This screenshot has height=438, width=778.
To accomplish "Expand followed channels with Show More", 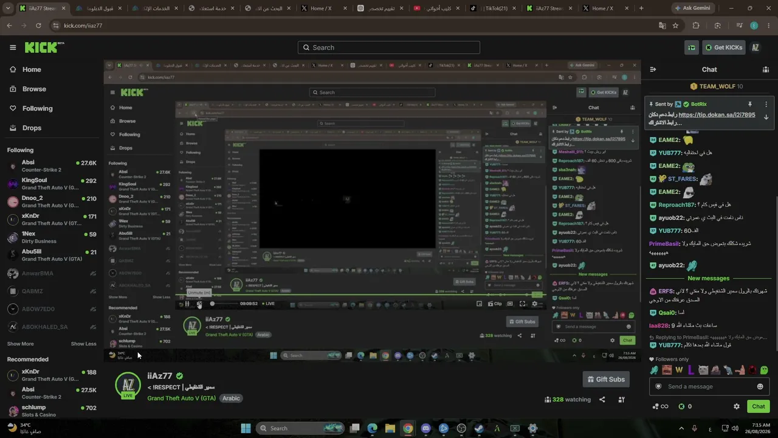I will pyautogui.click(x=20, y=344).
